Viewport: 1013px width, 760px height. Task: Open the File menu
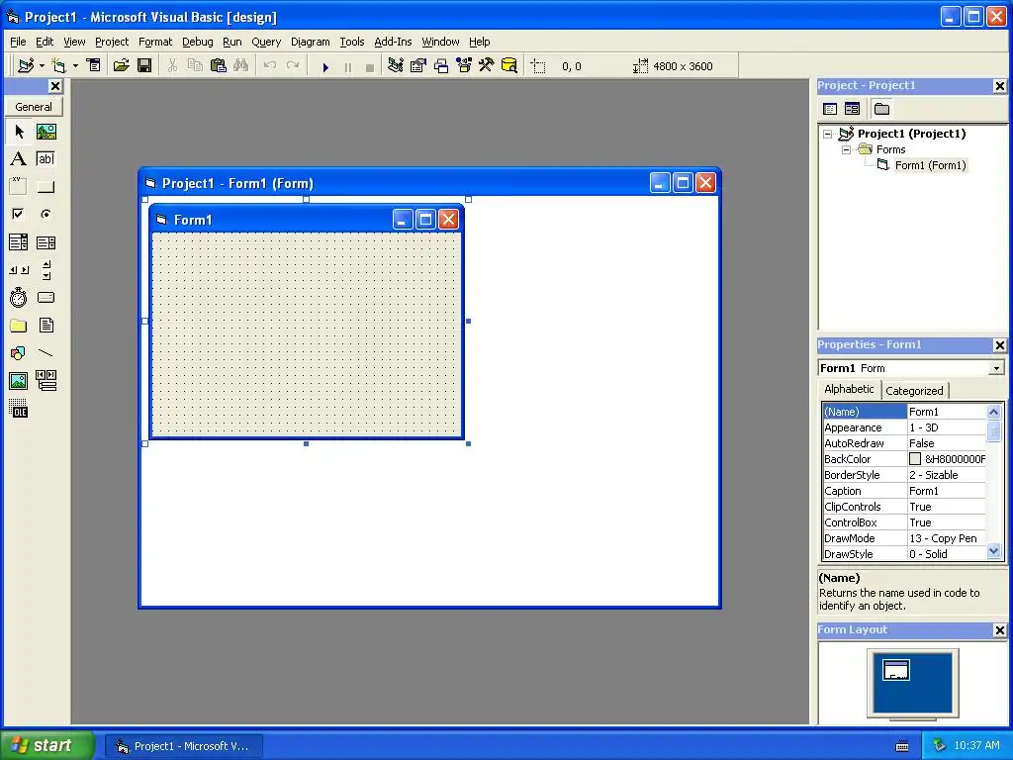click(x=18, y=42)
